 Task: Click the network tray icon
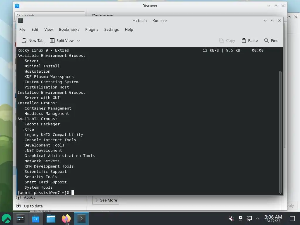[249, 219]
